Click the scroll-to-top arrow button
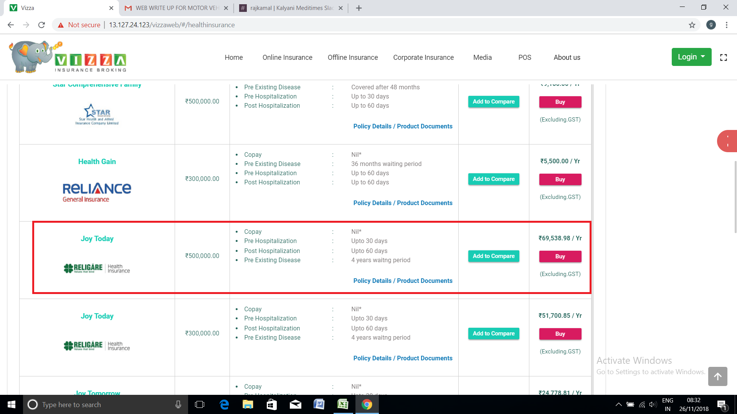This screenshot has height=414, width=737. [718, 376]
